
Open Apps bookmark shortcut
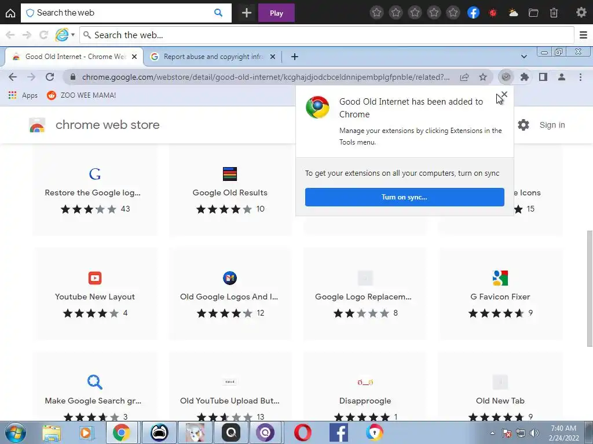[23, 95]
